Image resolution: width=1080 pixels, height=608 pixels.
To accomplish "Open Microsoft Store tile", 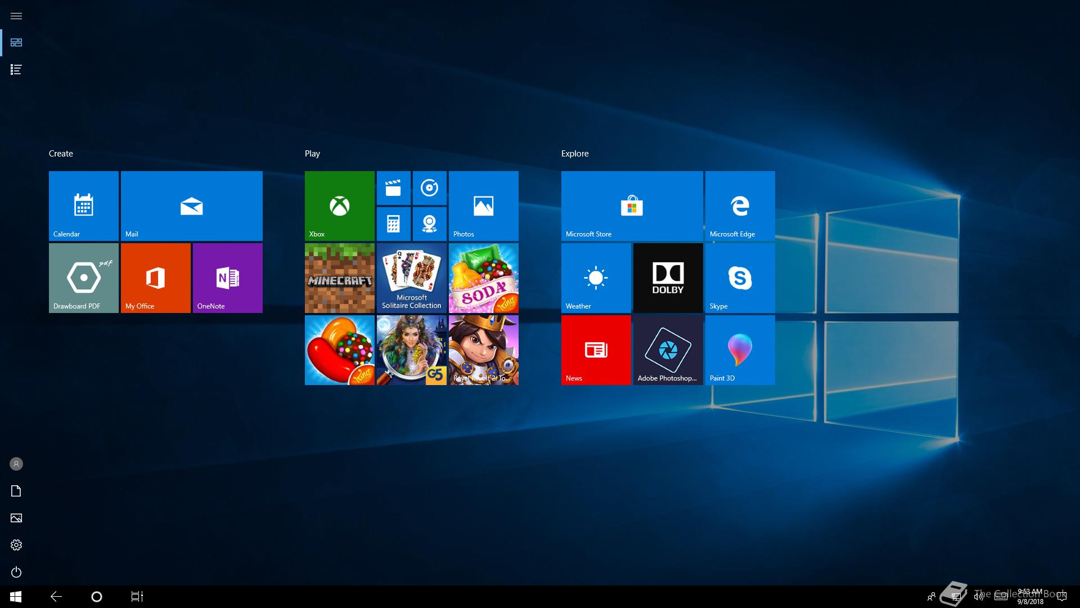I will coord(632,206).
